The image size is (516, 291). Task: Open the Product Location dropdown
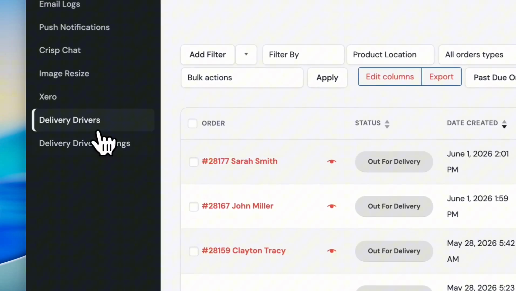390,55
